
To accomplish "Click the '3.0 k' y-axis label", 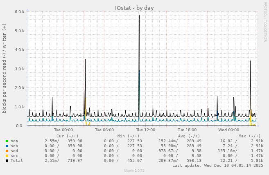I will pos(20,69).
